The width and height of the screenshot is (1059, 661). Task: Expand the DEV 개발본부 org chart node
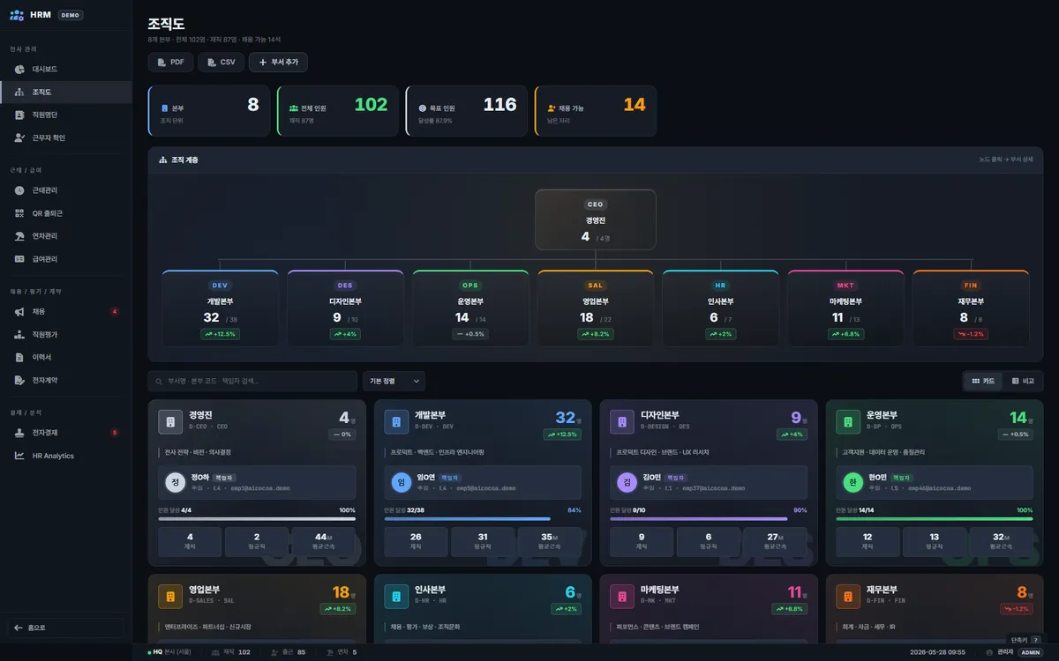(x=220, y=308)
